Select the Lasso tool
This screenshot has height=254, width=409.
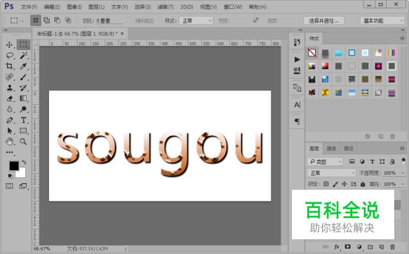tap(9, 55)
